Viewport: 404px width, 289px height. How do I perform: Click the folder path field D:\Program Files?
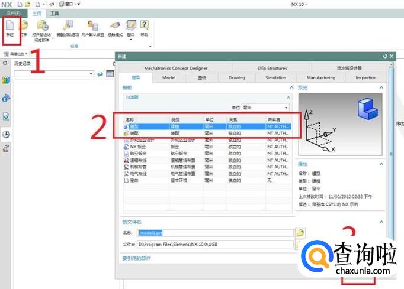(215, 244)
